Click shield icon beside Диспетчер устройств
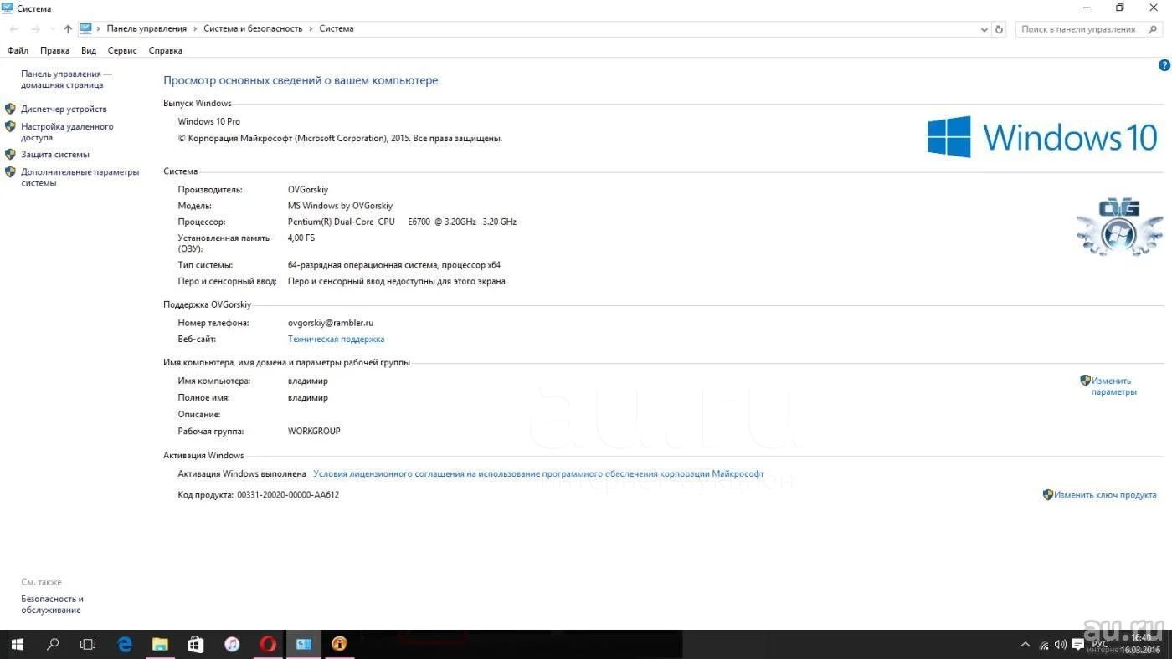This screenshot has width=1172, height=659. coord(10,109)
